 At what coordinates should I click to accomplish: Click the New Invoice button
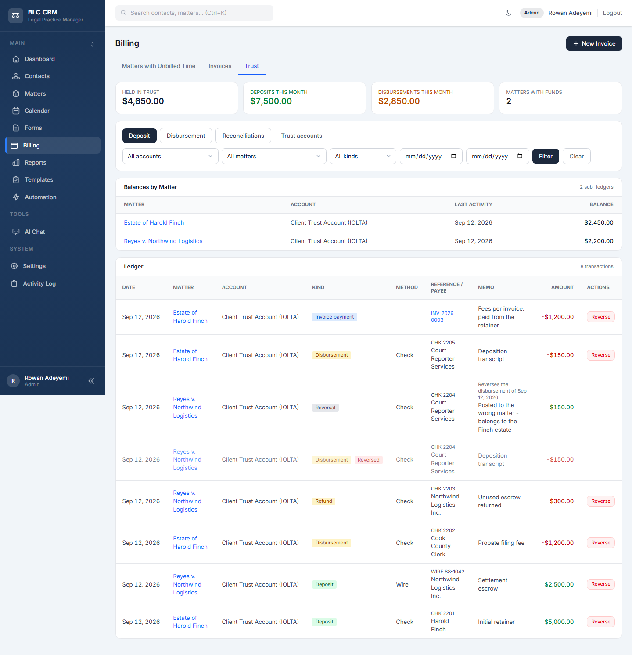(x=594, y=44)
